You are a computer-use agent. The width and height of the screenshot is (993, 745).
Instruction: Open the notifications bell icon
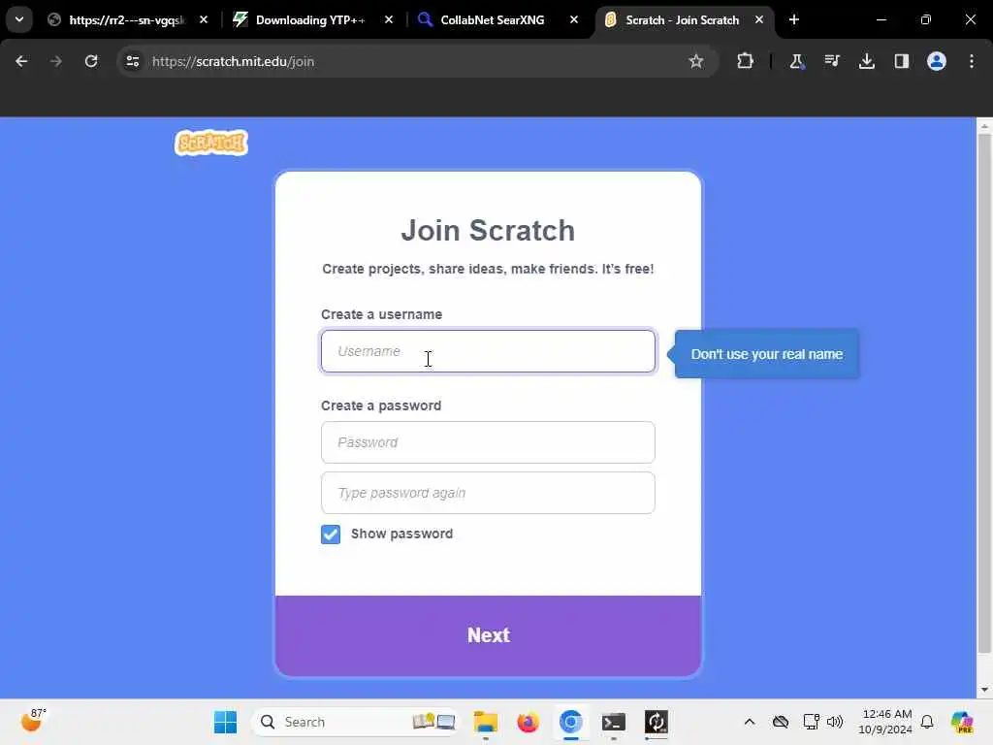coord(927,722)
